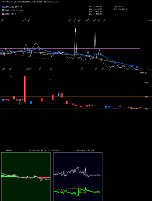
Task: Click the blue DOW ST legend swatch
Action: [x=3, y=7]
